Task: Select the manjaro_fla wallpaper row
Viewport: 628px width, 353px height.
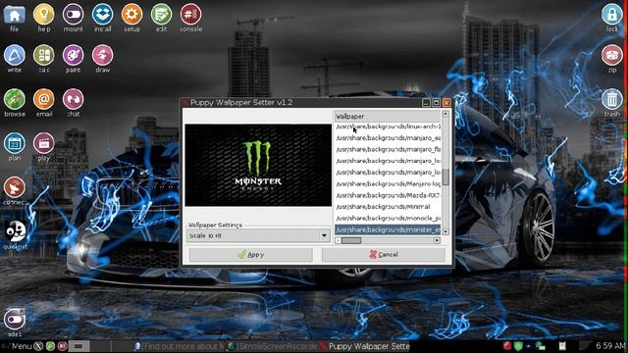Action: (388, 149)
